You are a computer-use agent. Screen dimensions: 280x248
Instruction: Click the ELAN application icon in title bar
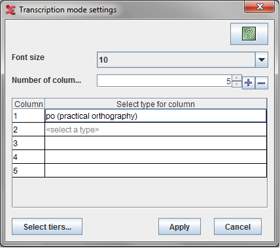point(10,10)
